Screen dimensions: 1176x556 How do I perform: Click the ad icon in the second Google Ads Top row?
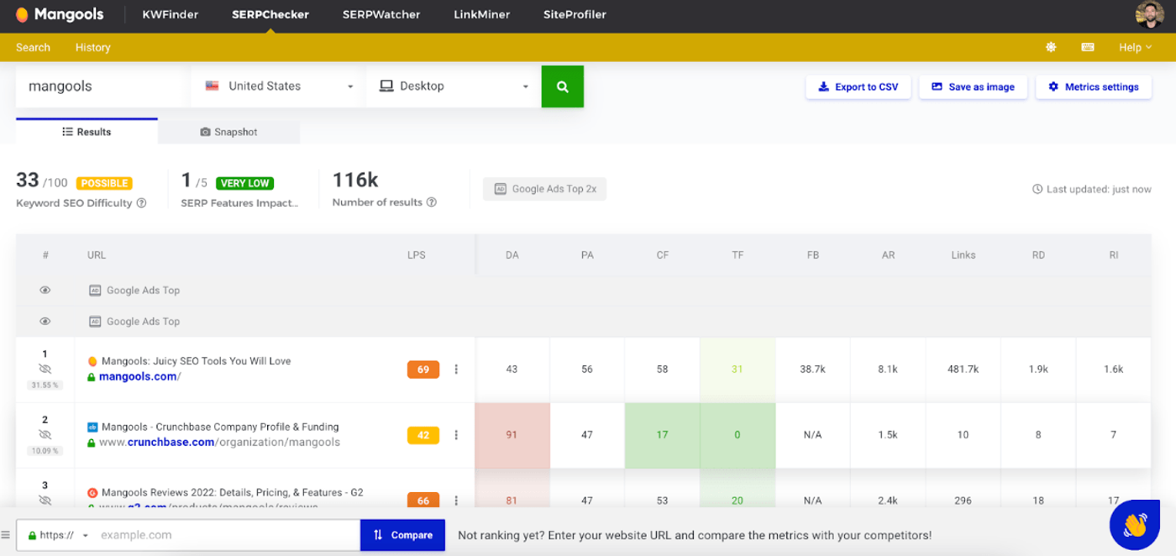pos(95,322)
